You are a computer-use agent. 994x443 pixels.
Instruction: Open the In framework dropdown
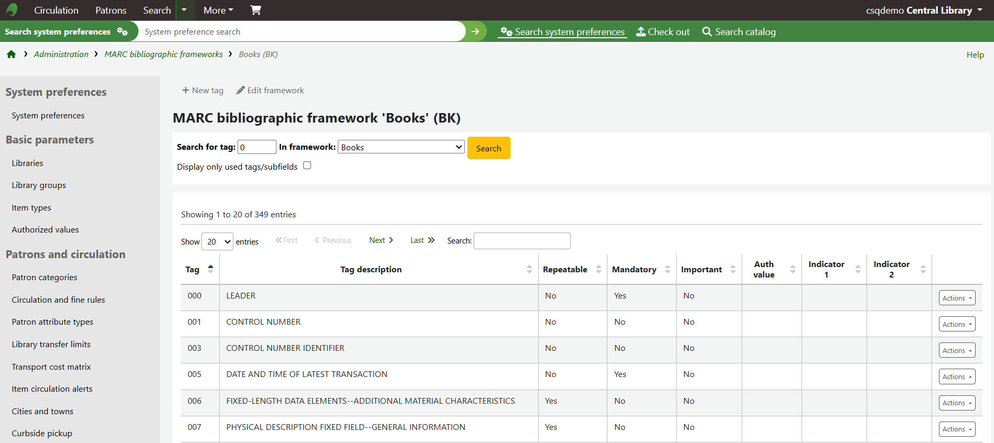pos(401,147)
